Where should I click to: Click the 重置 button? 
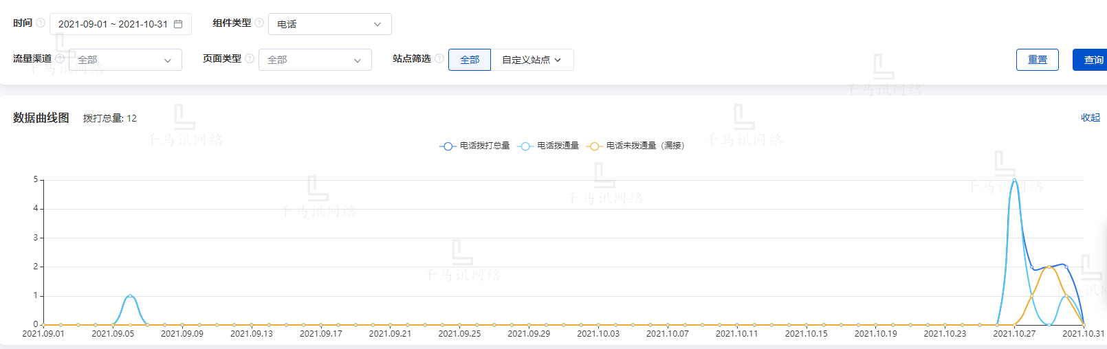coord(1037,60)
